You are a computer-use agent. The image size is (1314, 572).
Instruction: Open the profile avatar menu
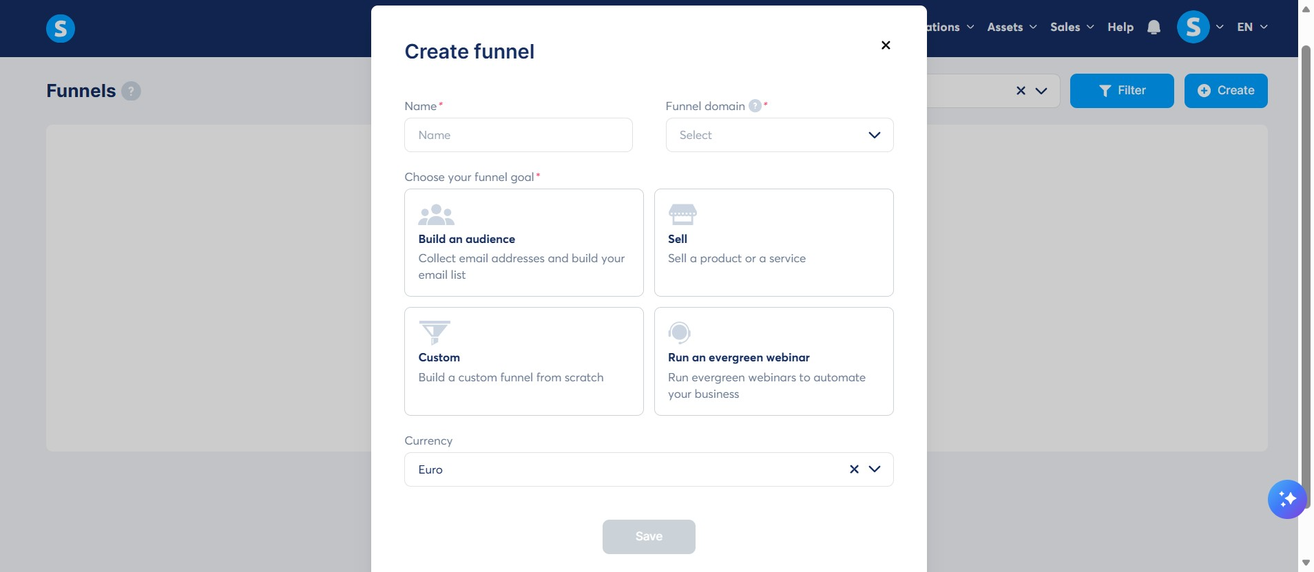[x=1193, y=27]
